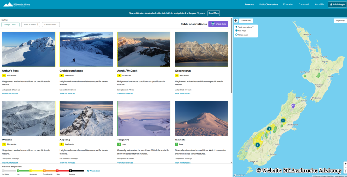347x177 pixels.
Task: Click the Mapbox logo on the map
Action: [239, 175]
